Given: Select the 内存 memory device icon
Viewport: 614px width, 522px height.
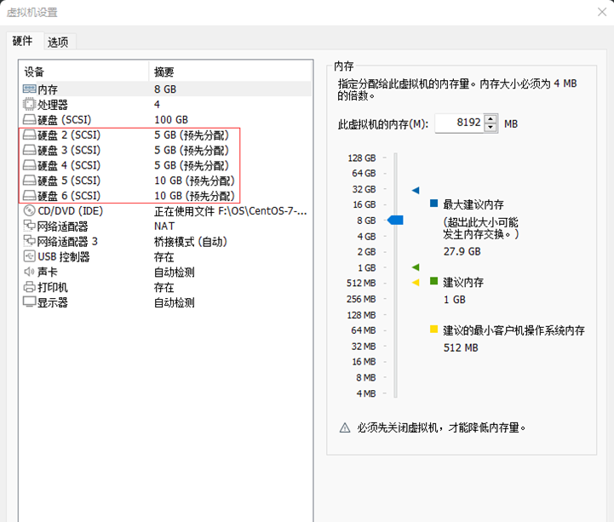Looking at the screenshot, I should 29,89.
